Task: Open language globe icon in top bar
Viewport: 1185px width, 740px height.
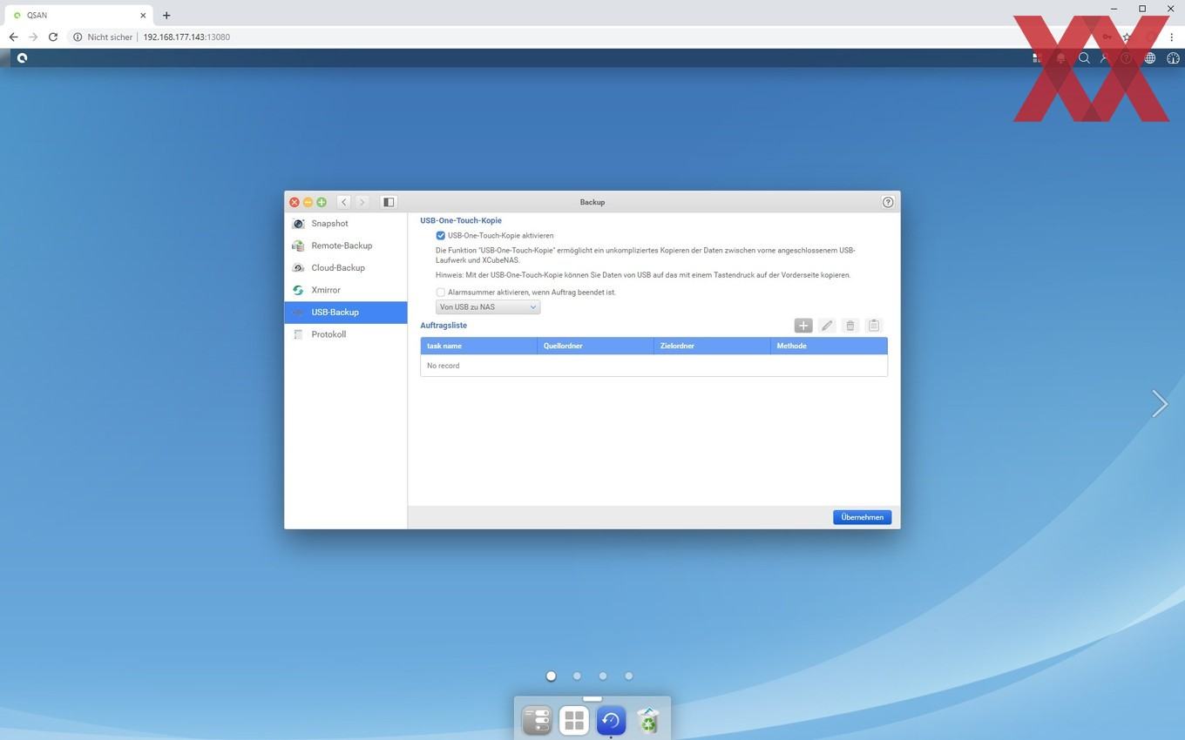Action: (1150, 58)
